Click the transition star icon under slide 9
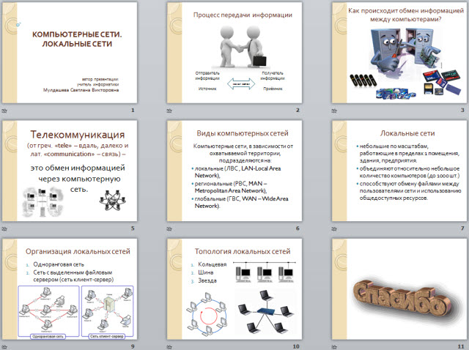 click(x=6, y=346)
